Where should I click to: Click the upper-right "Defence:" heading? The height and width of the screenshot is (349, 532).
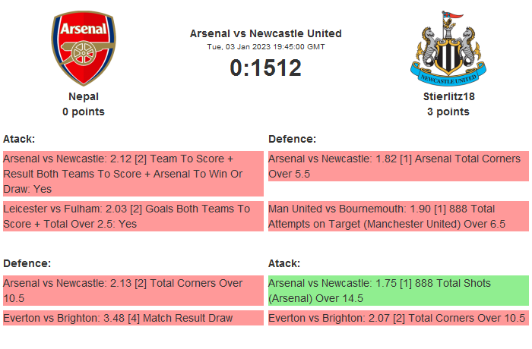[x=293, y=139]
